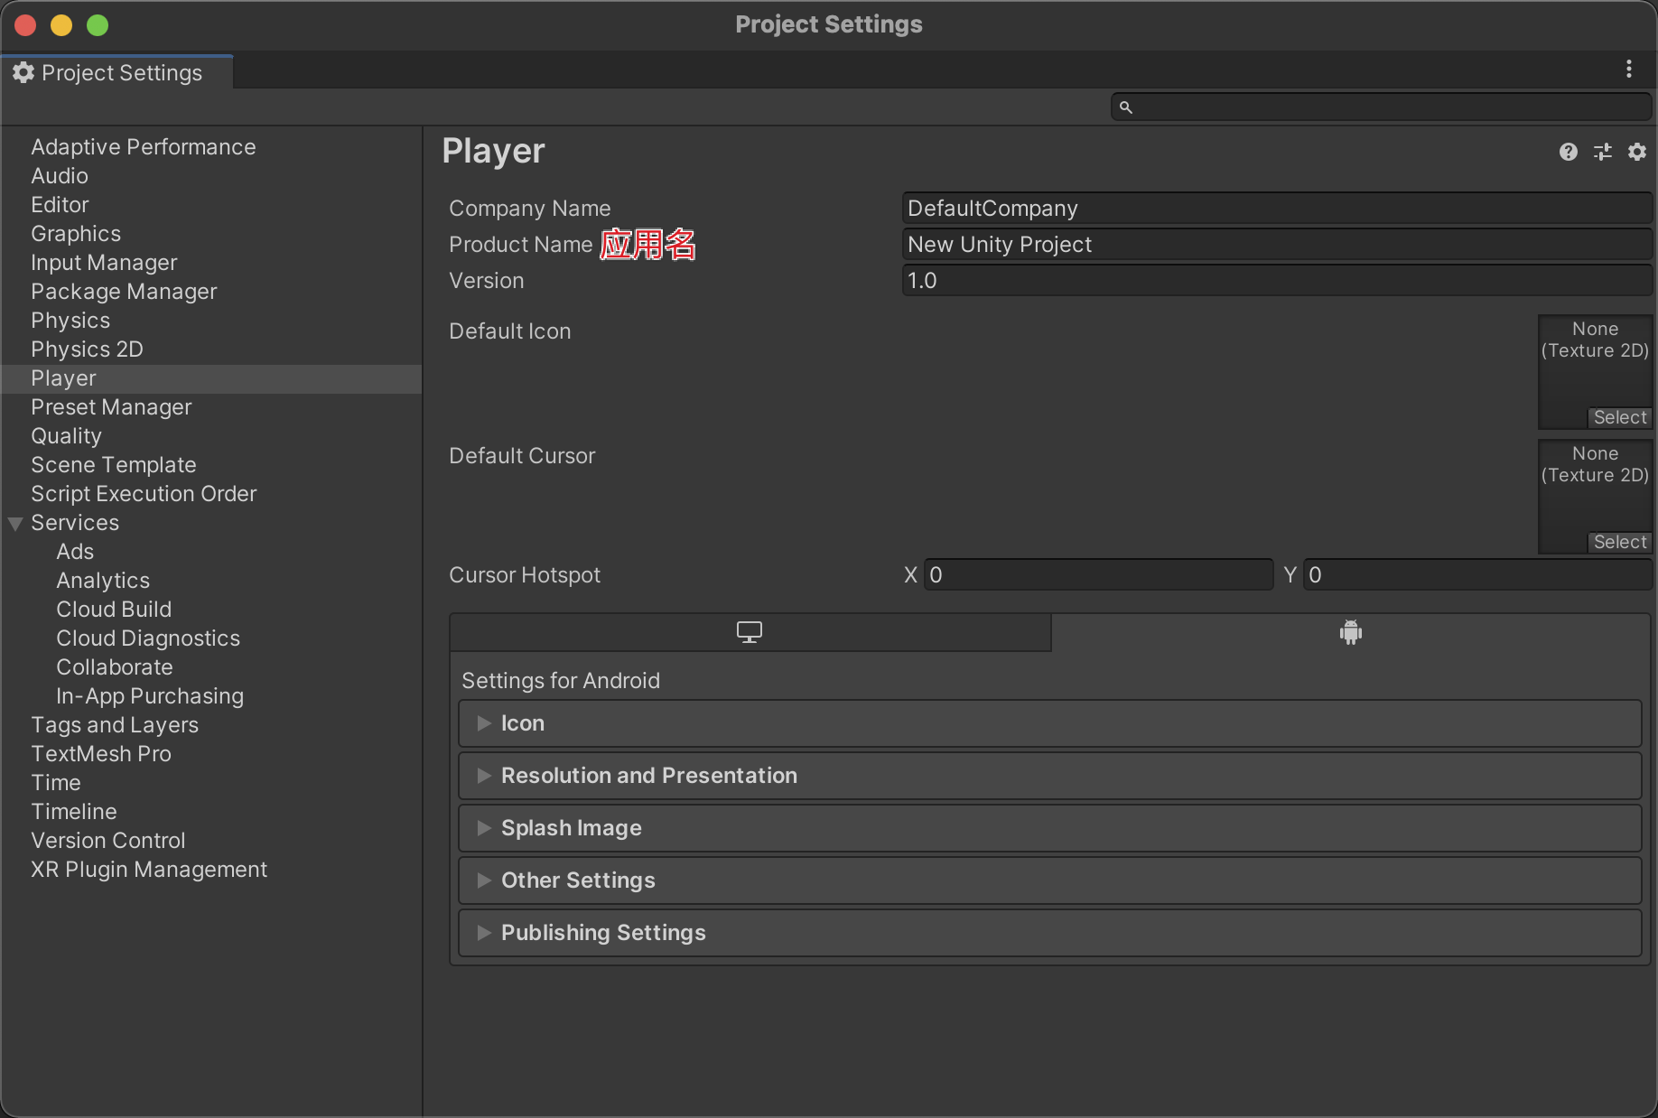The image size is (1658, 1118).
Task: Open Collaborate under Services
Action: pyautogui.click(x=211, y=667)
